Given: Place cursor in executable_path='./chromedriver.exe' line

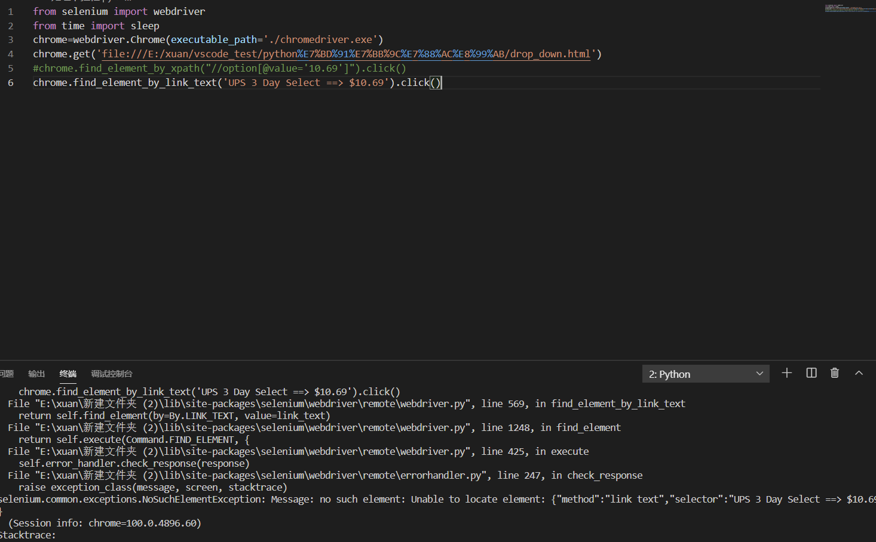Looking at the screenshot, I should 208,39.
